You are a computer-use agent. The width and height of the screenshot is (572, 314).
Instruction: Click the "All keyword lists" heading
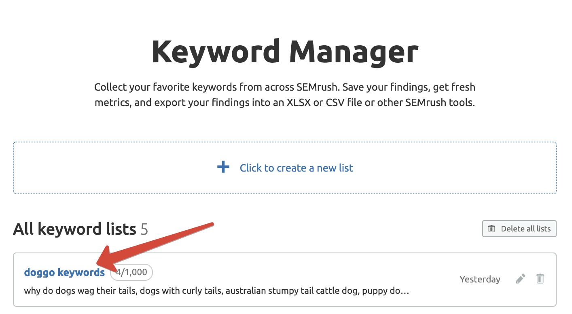pyautogui.click(x=74, y=229)
